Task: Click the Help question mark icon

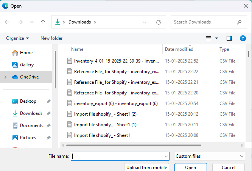Action: click(x=243, y=38)
